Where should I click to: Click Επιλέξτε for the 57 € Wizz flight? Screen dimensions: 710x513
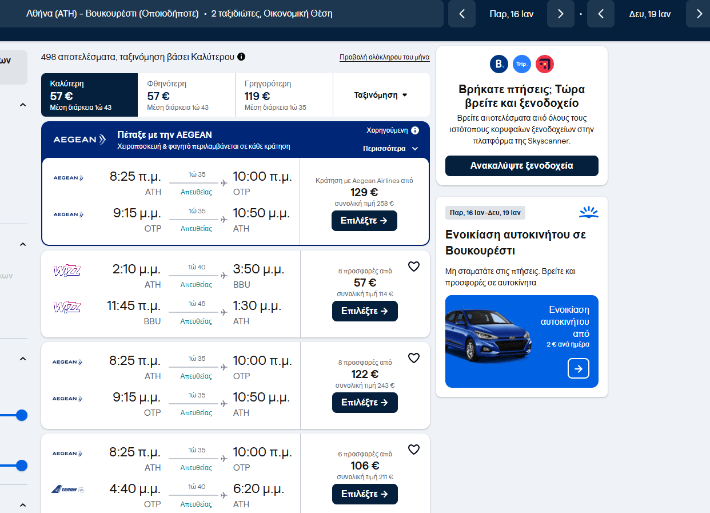[364, 311]
